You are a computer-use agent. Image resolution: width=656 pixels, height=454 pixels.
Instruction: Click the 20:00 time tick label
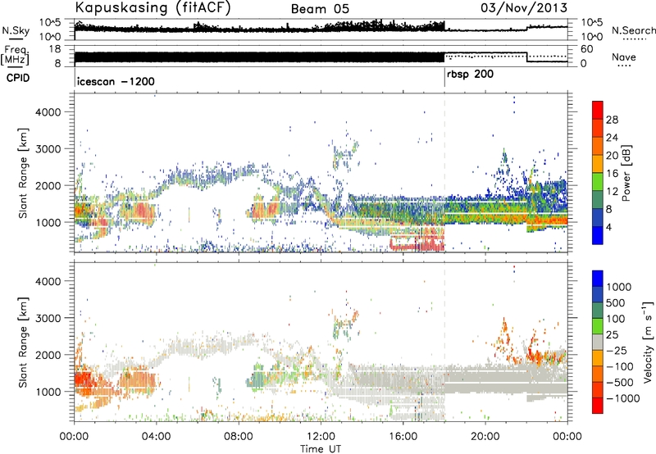(485, 437)
